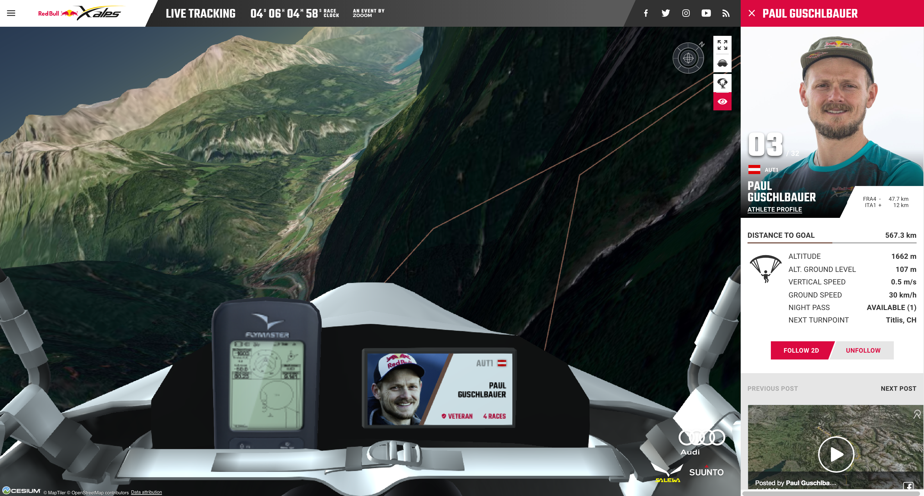Click the Cesium logo
This screenshot has height=496, width=924.
[21, 490]
